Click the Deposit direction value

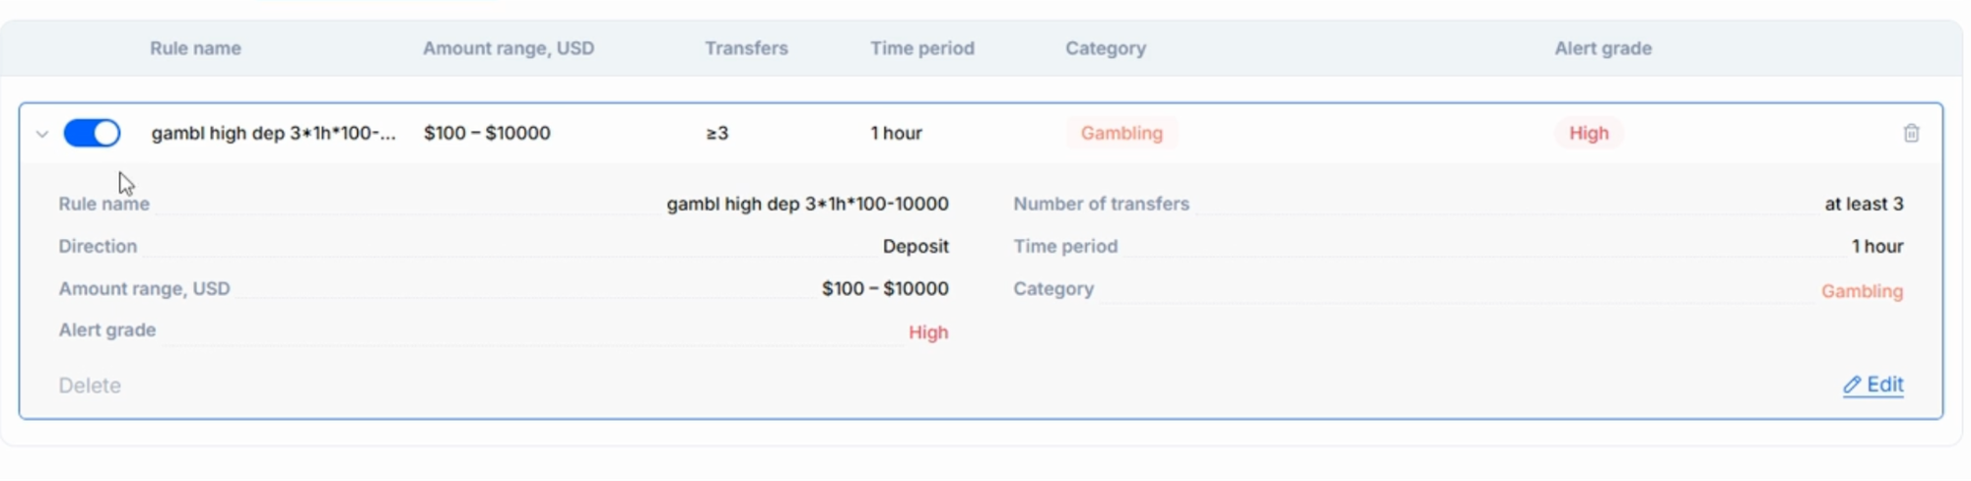tap(915, 246)
